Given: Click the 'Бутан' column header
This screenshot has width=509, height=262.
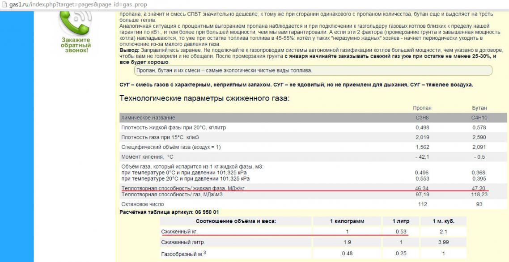Looking at the screenshot, I should tap(479, 108).
